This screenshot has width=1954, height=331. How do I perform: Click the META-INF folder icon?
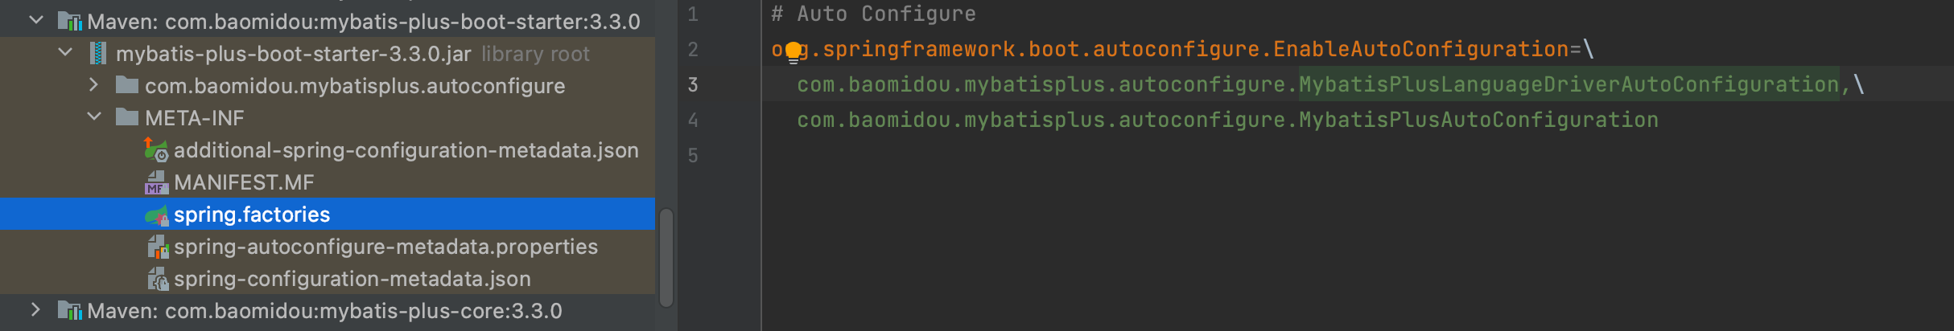click(x=126, y=117)
